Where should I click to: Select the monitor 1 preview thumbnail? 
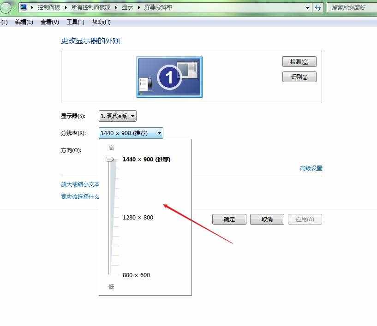(x=169, y=77)
